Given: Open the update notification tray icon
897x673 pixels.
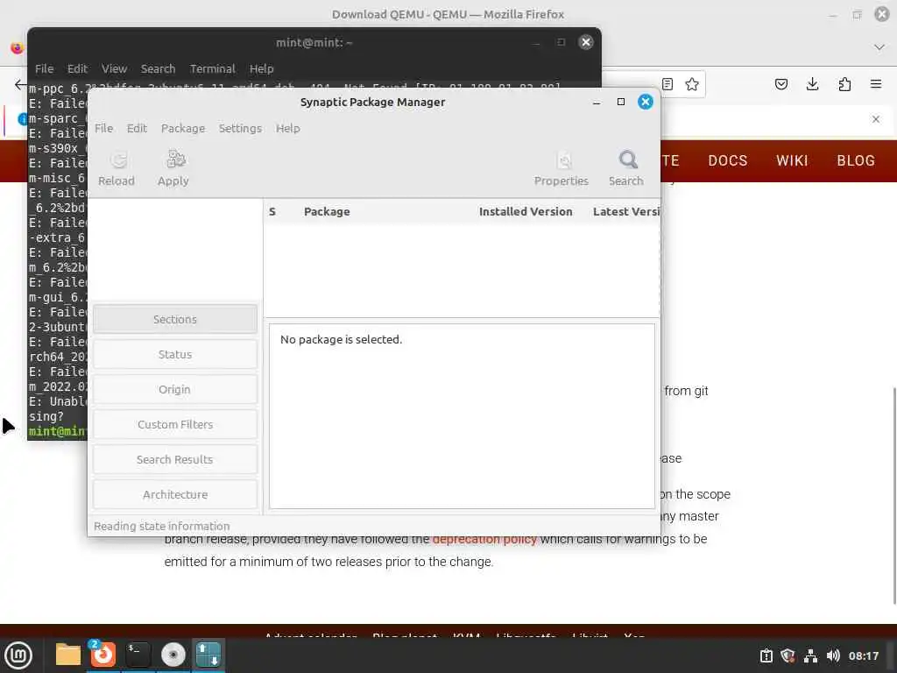Looking at the screenshot, I should pos(766,655).
